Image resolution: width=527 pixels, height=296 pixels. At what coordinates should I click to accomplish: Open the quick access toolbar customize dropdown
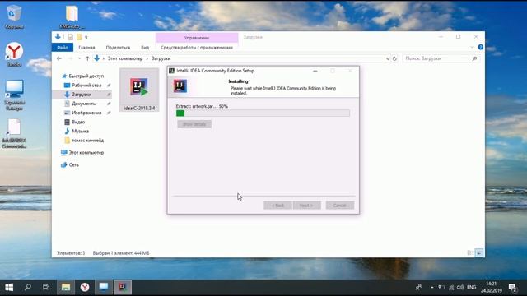pos(86,37)
